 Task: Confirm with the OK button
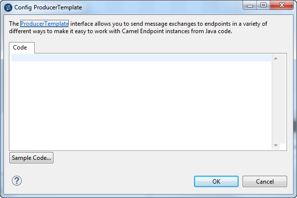216,181
